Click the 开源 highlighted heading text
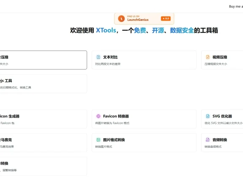Screen dimensions: 243x182 (158, 30)
